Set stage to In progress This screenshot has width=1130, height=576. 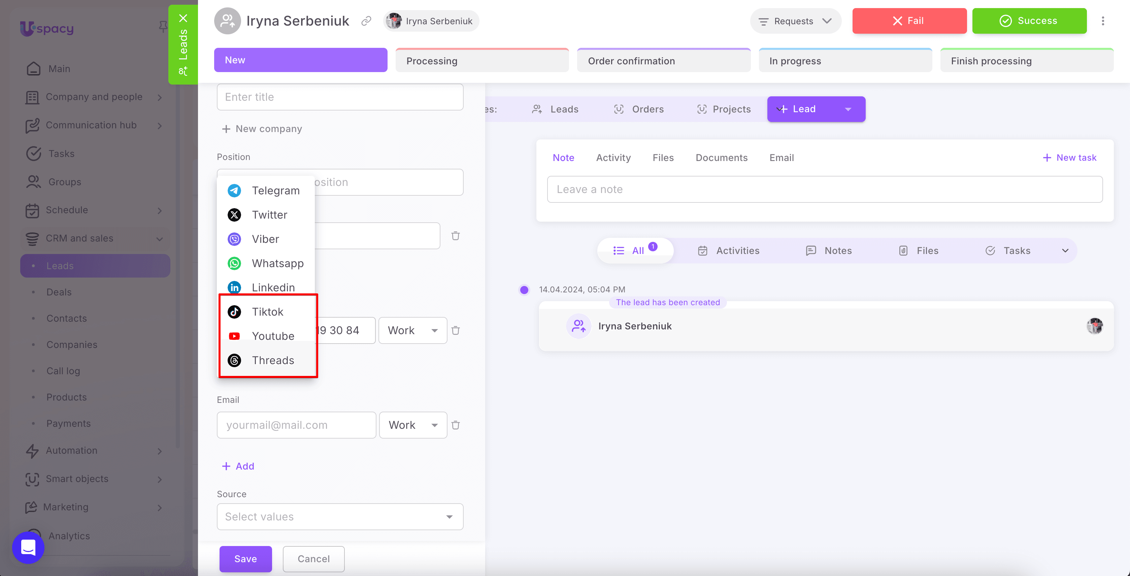(x=845, y=60)
